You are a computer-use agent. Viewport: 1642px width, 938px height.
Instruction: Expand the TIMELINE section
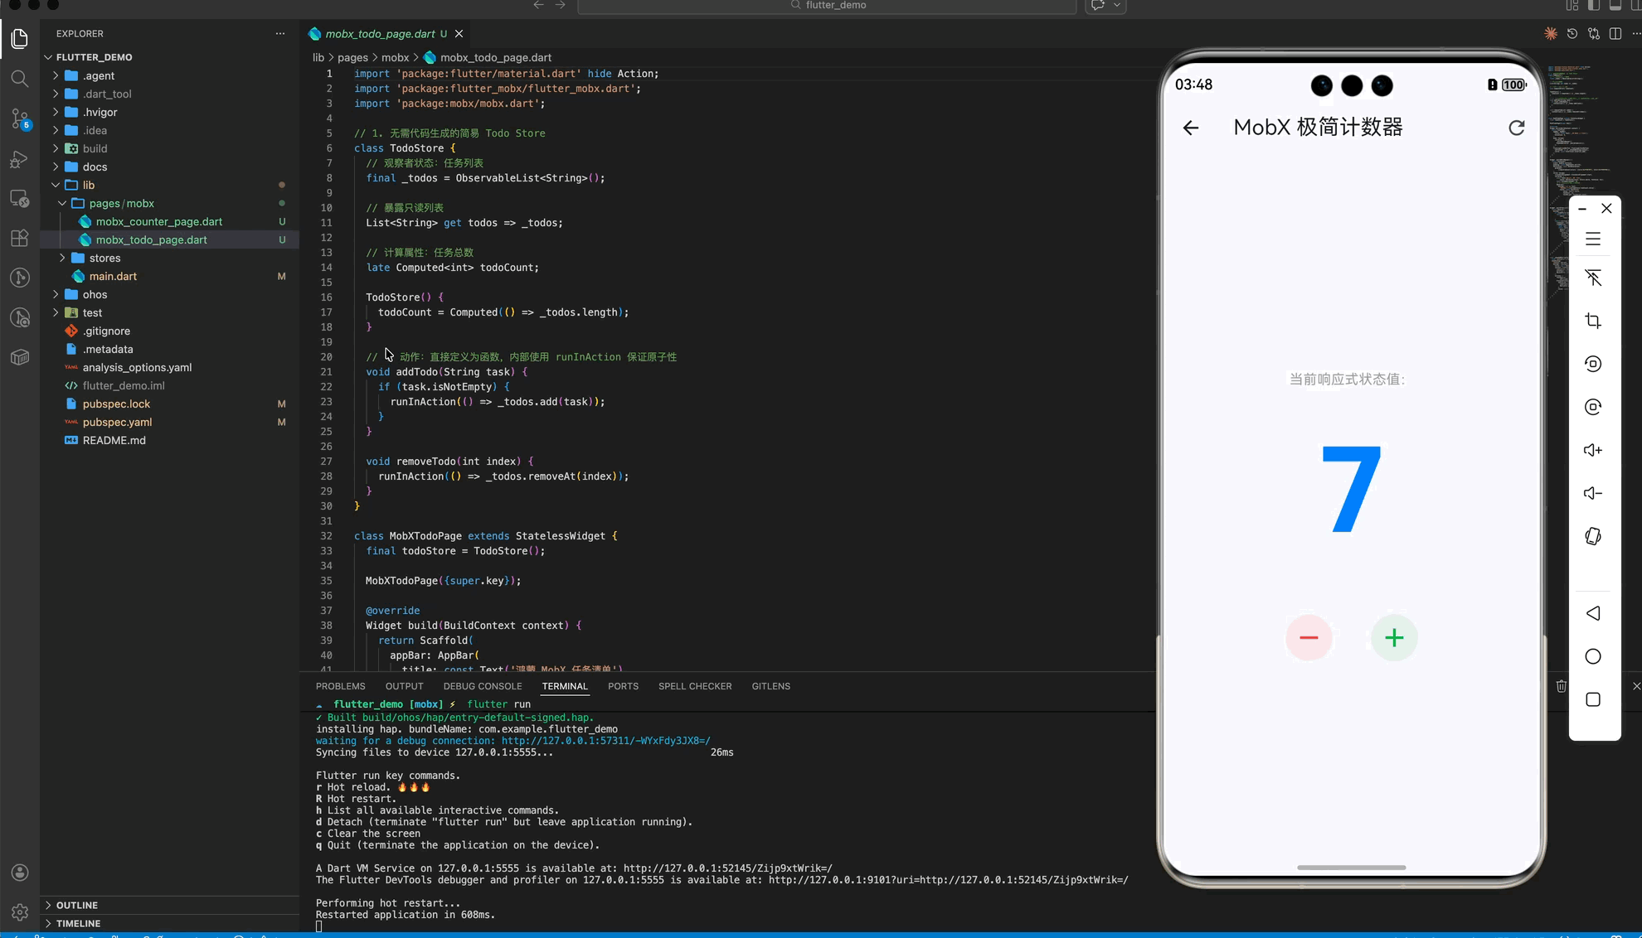(x=78, y=923)
